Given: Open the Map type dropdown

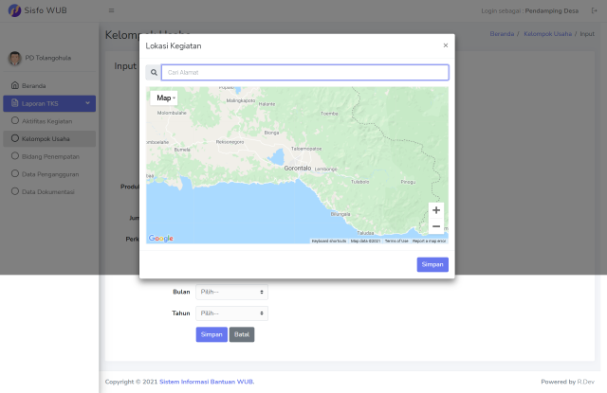Looking at the screenshot, I should click(164, 98).
